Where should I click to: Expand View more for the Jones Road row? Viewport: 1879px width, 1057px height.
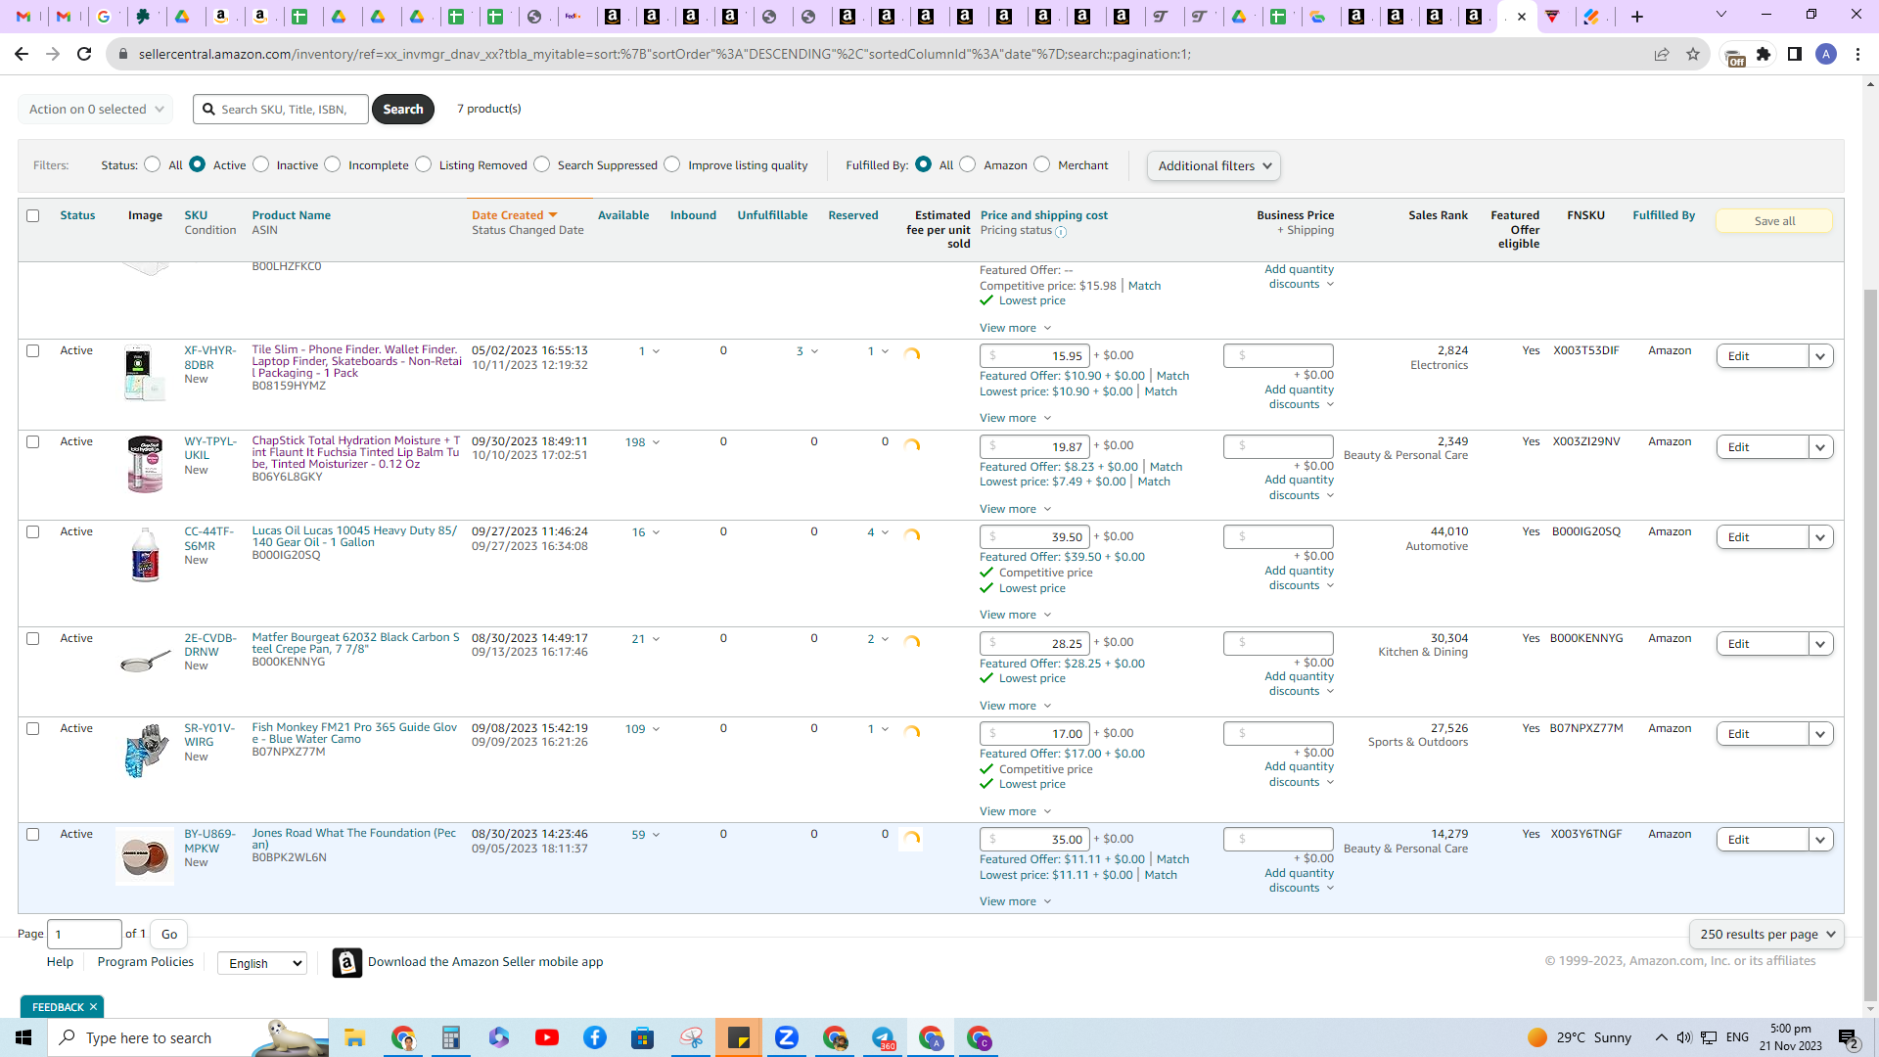pos(1015,901)
